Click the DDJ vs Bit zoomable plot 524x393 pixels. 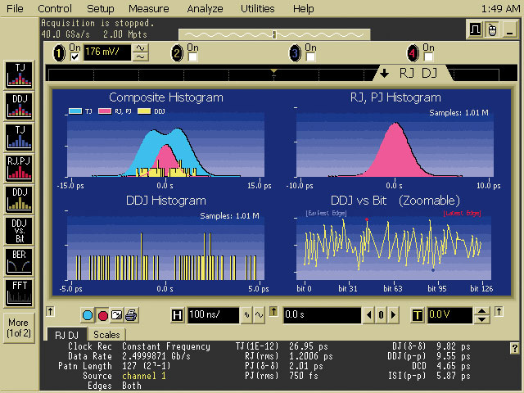[x=393, y=248]
